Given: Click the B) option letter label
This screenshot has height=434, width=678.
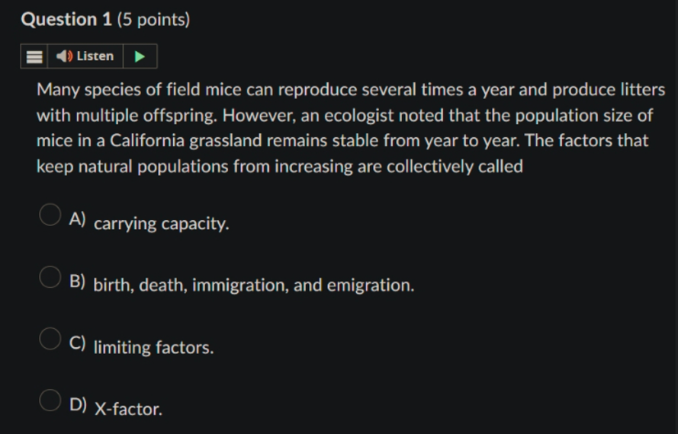Looking at the screenshot, I should point(77,281).
